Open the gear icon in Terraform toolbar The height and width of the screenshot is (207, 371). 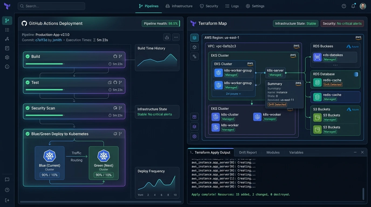click(x=194, y=136)
